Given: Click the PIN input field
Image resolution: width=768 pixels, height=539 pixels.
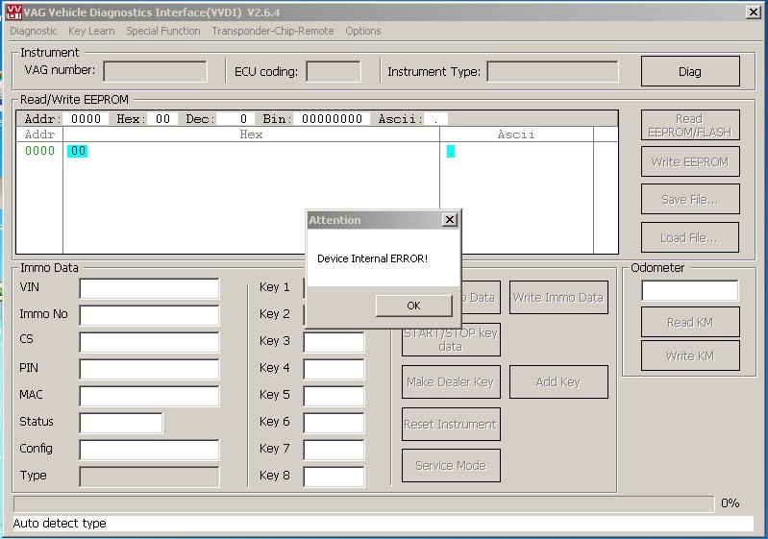Looking at the screenshot, I should pos(149,369).
